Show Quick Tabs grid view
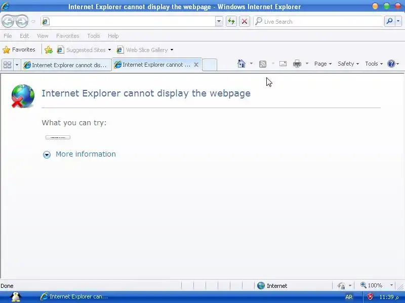The image size is (405, 303). 7,65
